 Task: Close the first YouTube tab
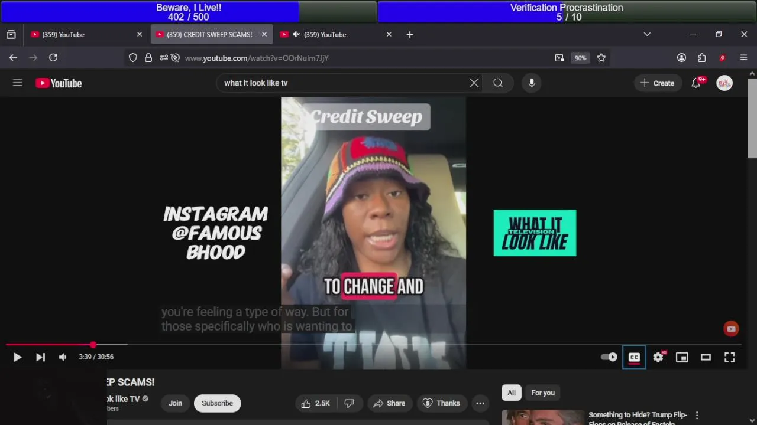click(x=140, y=35)
